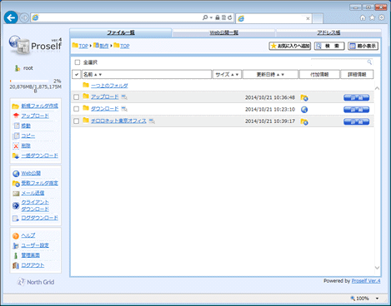Image resolution: width=391 pixels, height=306 pixels.
Task: Click the Upload red arrow icon in sidebar
Action: (x=16, y=116)
